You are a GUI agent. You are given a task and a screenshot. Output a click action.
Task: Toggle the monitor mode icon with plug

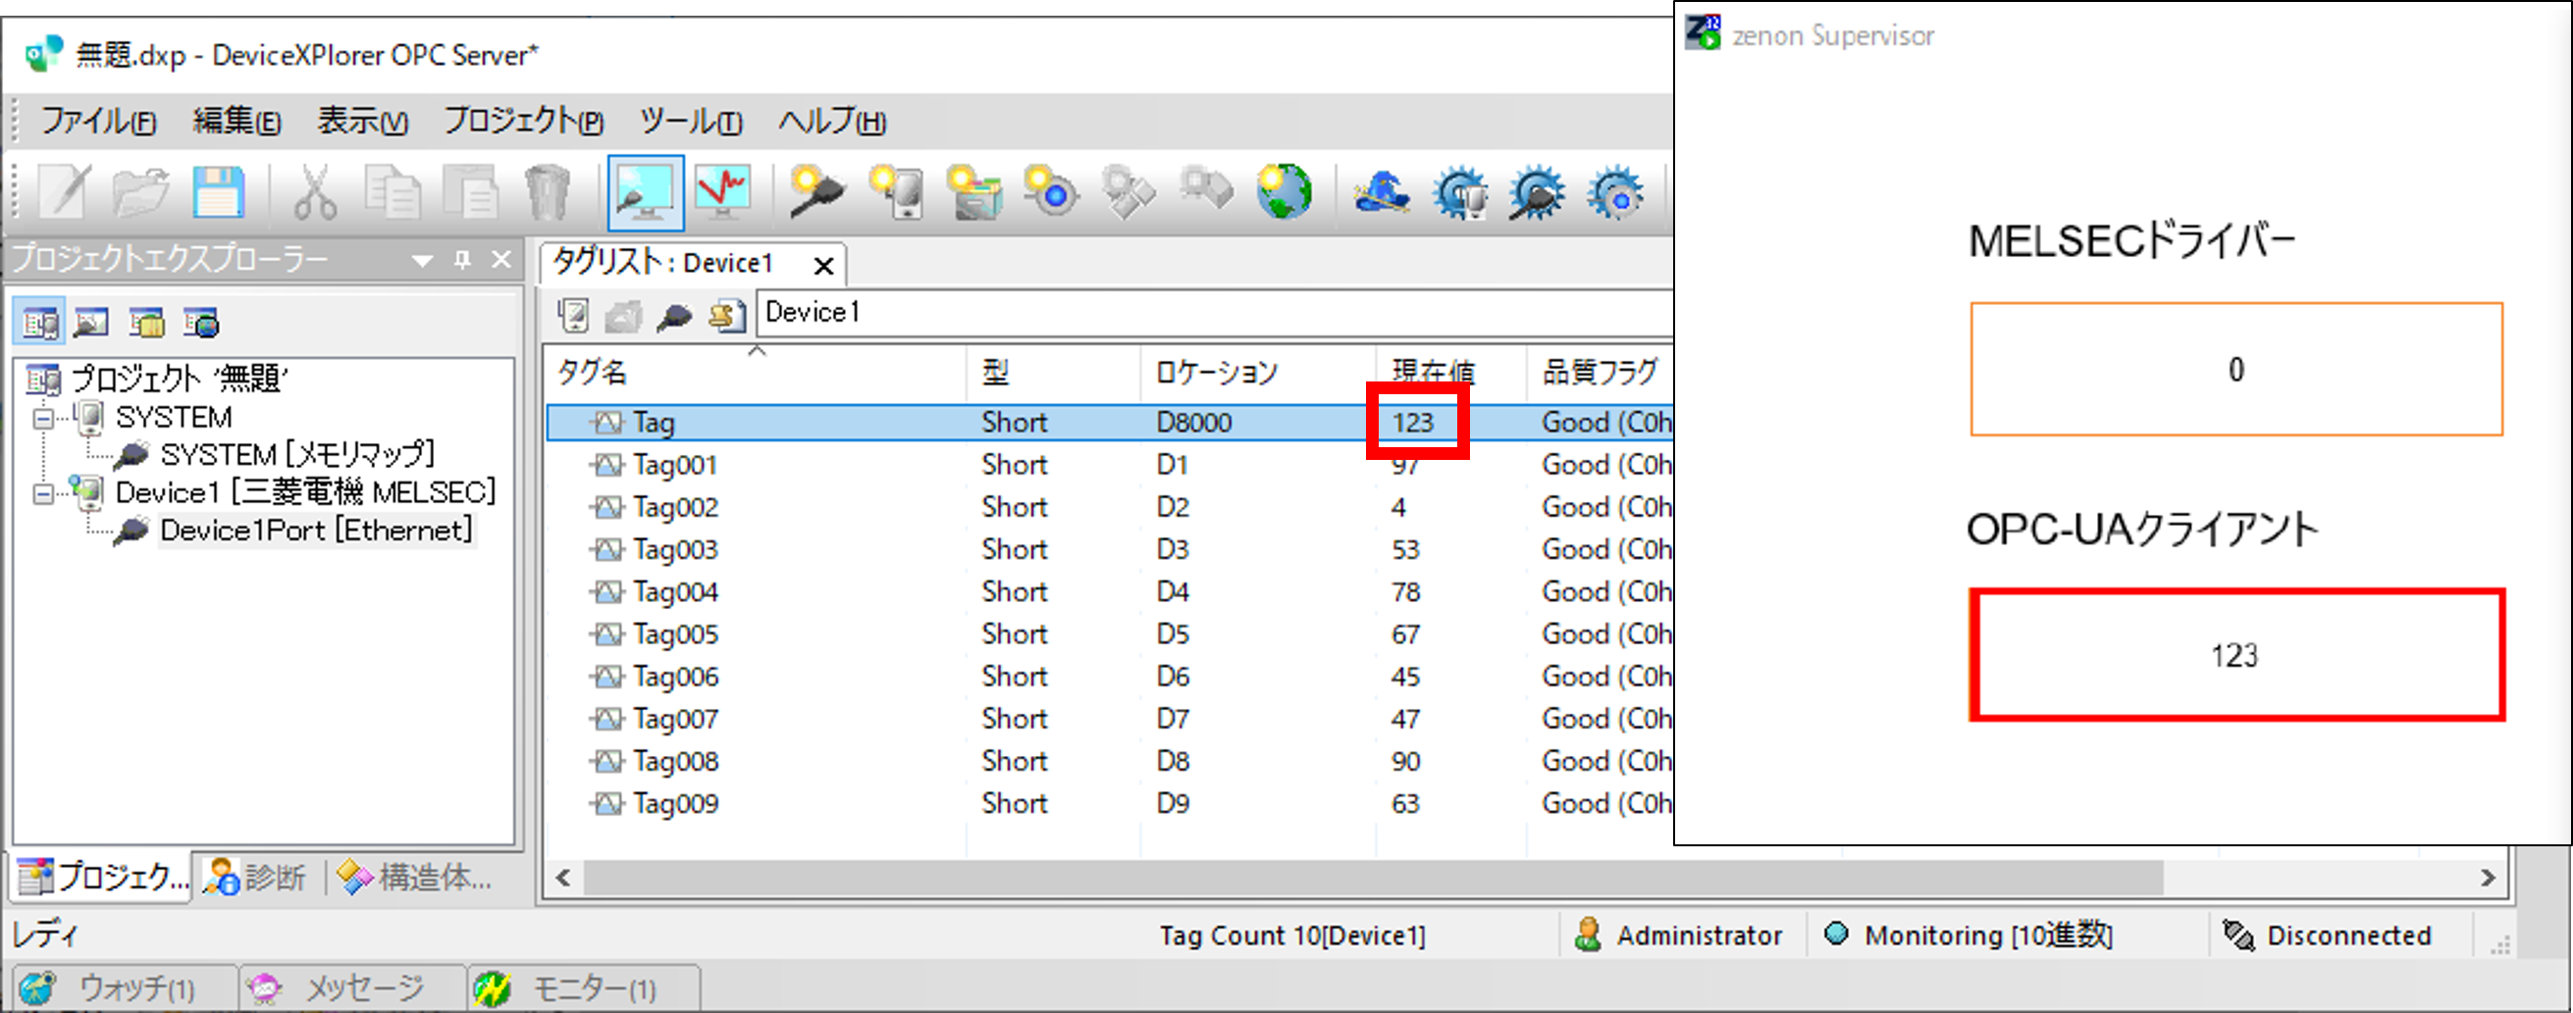tap(646, 191)
